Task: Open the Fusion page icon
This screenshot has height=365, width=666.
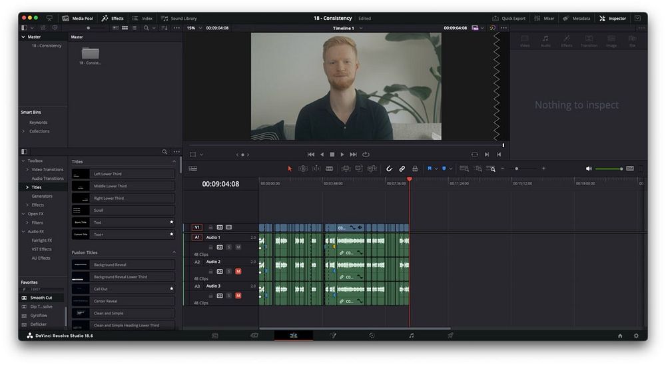Action: point(333,336)
